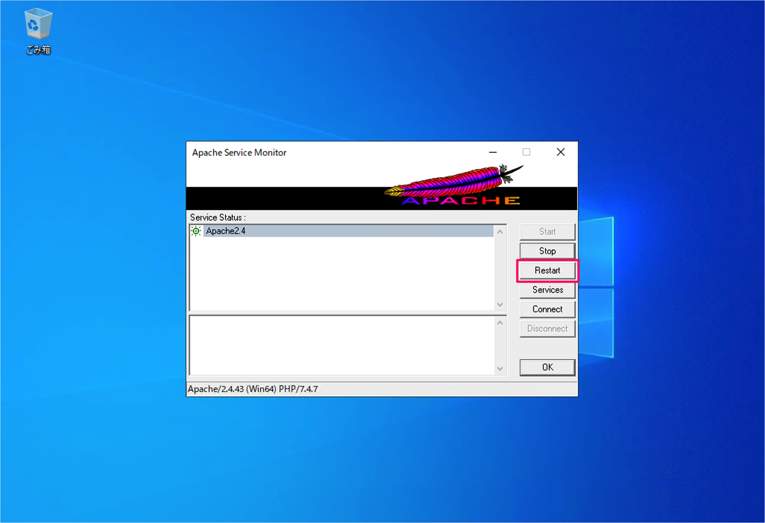
Task: Click Connect to another computer
Action: point(547,309)
